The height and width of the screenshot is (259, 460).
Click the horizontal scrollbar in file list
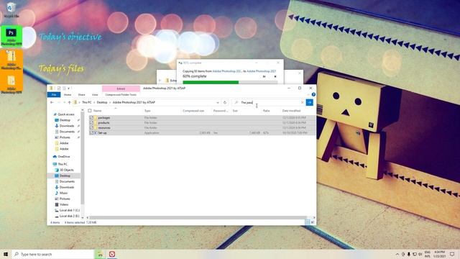tap(198, 217)
